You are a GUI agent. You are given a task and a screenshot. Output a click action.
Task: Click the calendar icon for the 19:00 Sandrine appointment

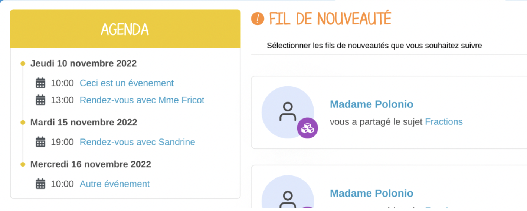[40, 142]
